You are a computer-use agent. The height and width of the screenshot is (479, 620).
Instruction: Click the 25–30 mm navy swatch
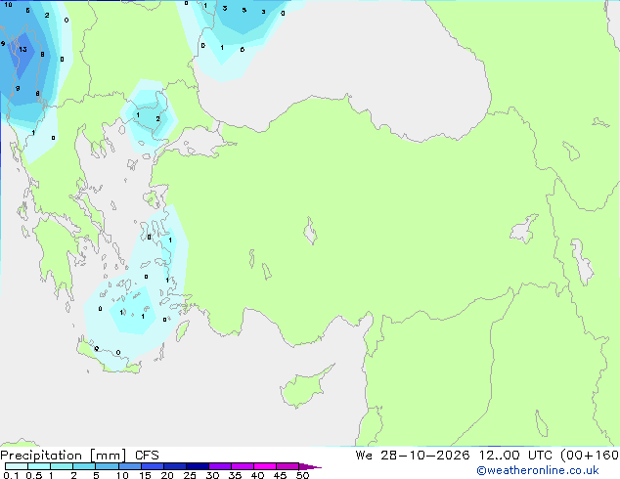click(198, 466)
